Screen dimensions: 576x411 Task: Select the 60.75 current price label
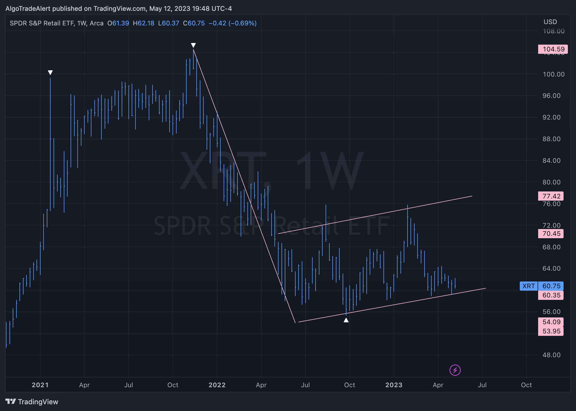click(551, 286)
